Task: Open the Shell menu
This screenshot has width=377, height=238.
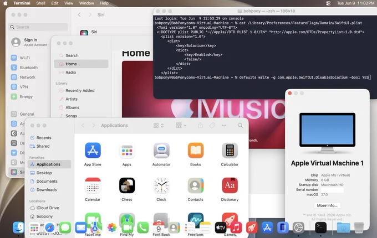Action: coord(40,3)
